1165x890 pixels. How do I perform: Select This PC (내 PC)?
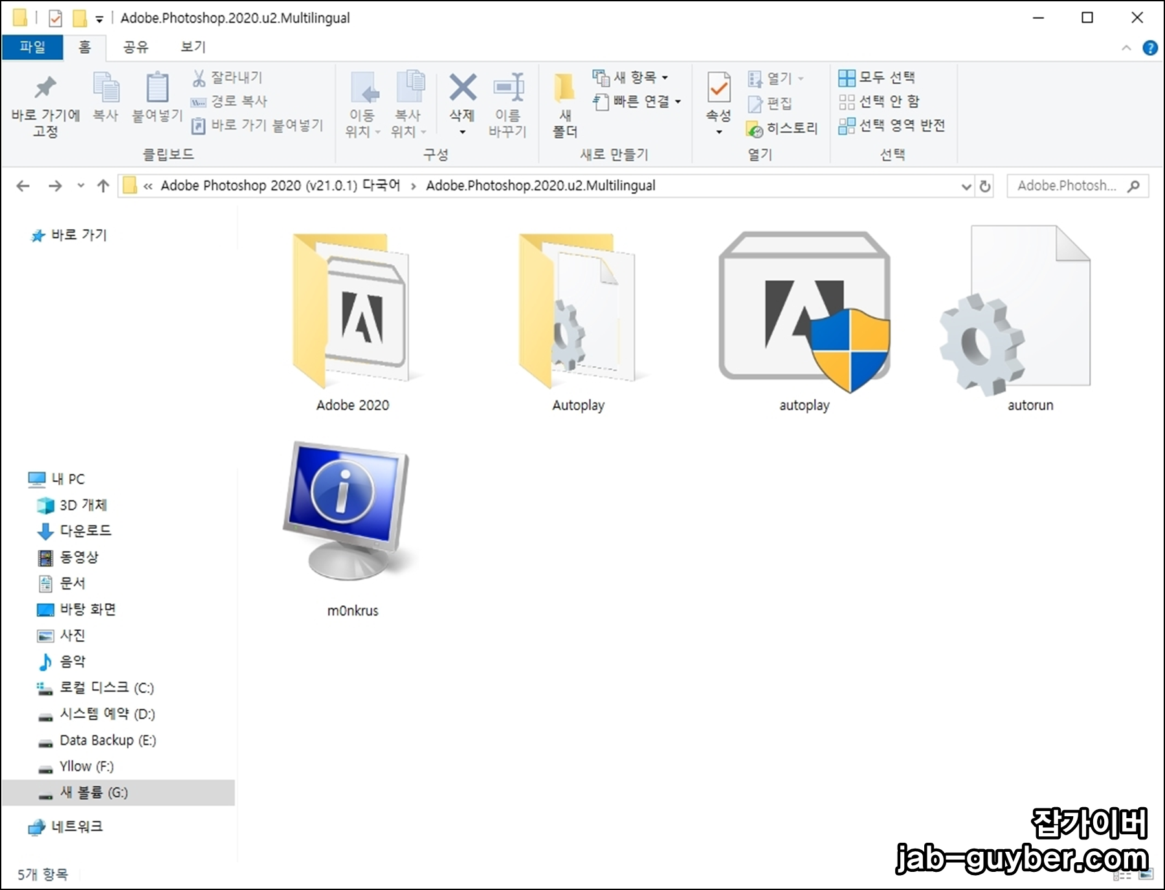click(x=56, y=479)
